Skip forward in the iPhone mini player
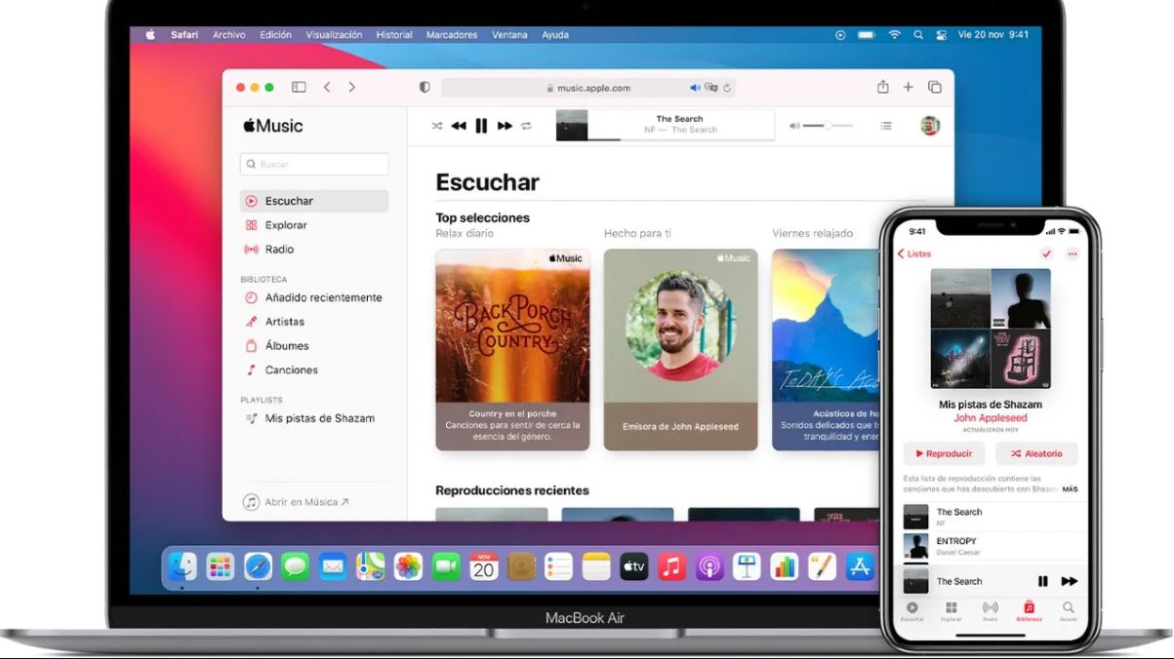The image size is (1174, 659). pyautogui.click(x=1070, y=581)
